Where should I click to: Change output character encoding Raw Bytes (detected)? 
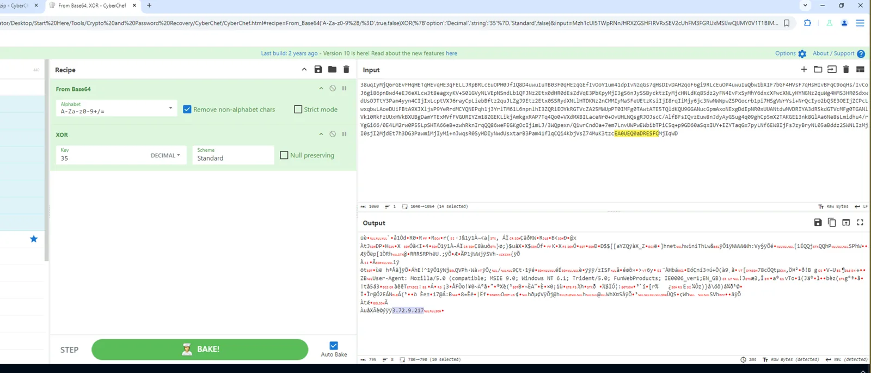(x=790, y=359)
